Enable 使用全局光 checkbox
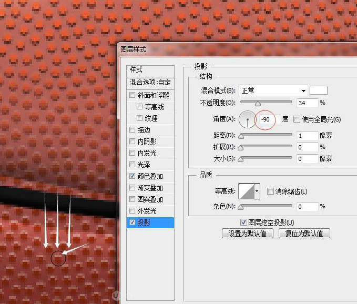357x304 pixels. tap(297, 119)
